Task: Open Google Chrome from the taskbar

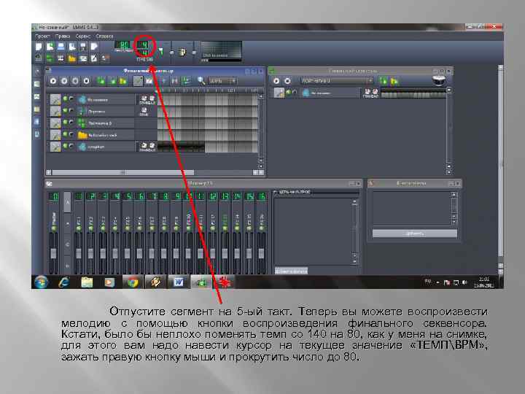Action: (x=132, y=282)
